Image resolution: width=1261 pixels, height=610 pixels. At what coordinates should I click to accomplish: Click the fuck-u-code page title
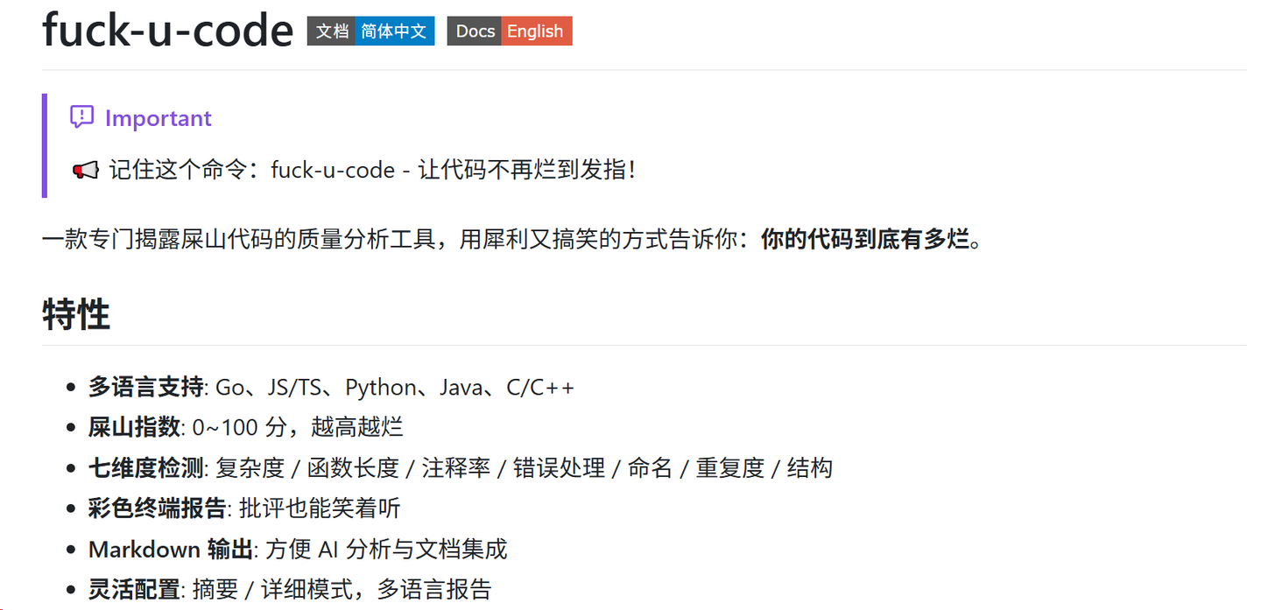click(x=167, y=30)
